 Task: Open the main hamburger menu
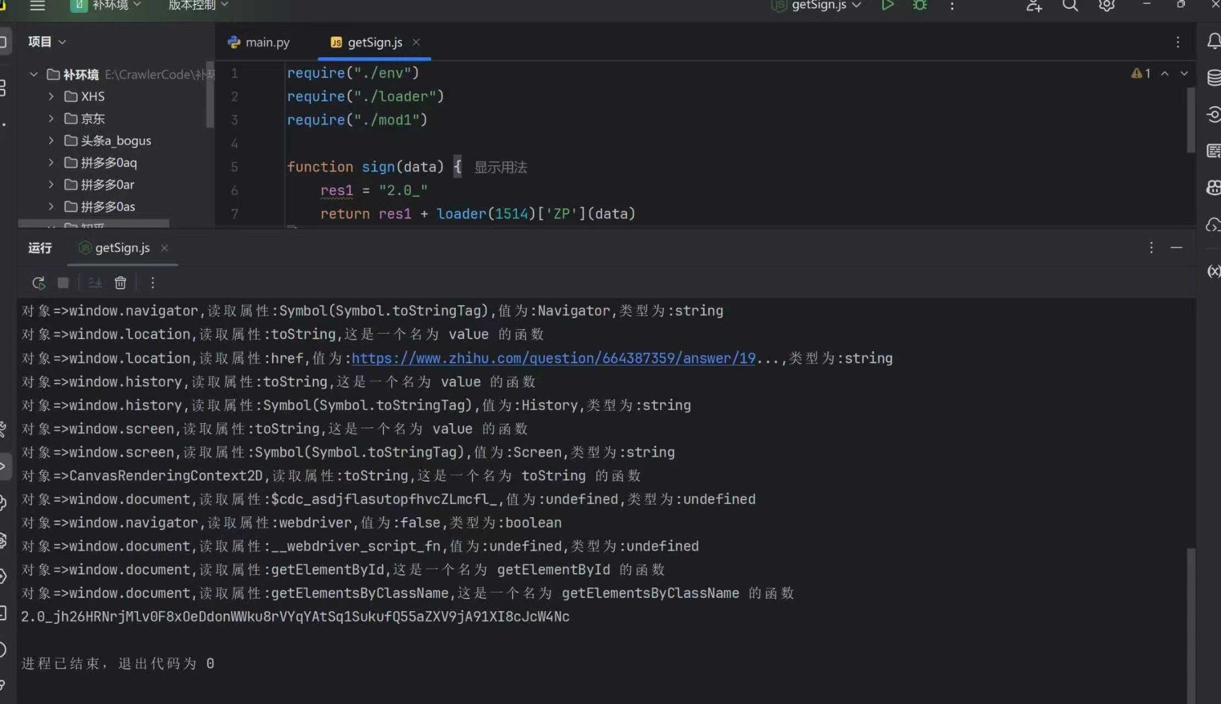pos(38,6)
